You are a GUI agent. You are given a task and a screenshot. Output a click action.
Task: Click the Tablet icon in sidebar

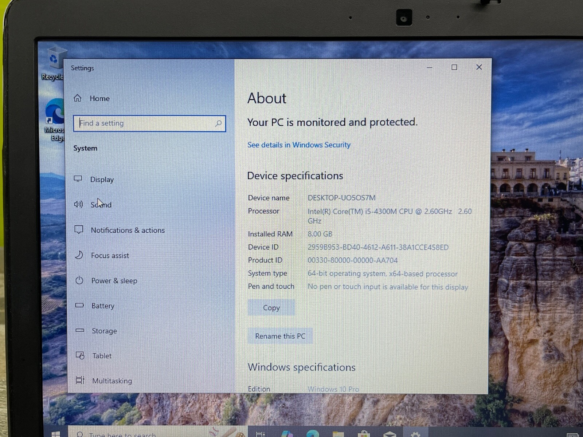point(80,355)
